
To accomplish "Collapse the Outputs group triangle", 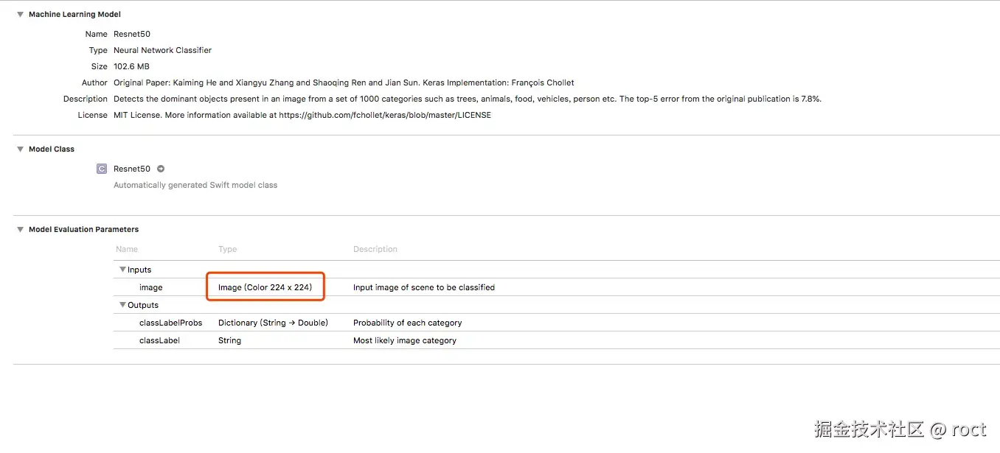I will click(122, 305).
